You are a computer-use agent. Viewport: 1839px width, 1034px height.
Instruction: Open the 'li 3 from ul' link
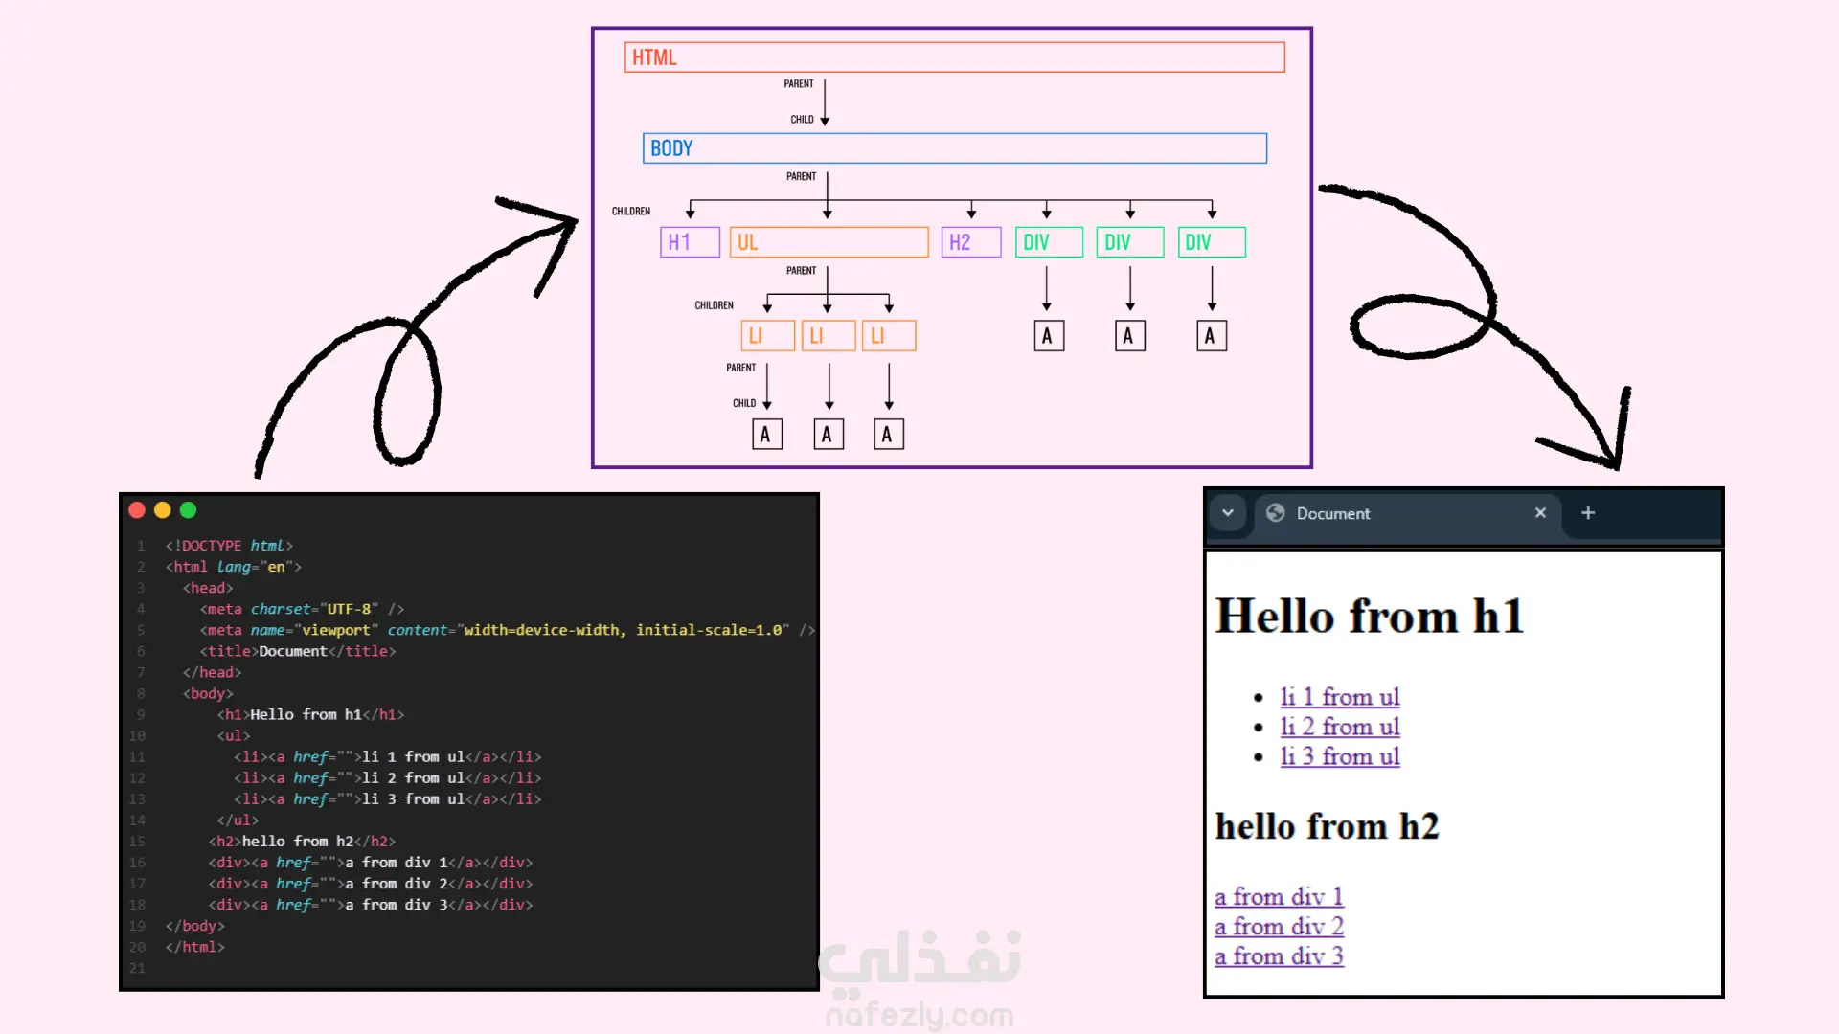pyautogui.click(x=1340, y=756)
